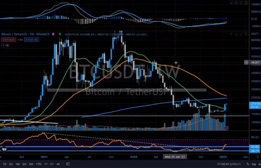The height and width of the screenshot is (168, 261).
Task: Click the move pane up arrow
Action: pyautogui.click(x=231, y=34)
